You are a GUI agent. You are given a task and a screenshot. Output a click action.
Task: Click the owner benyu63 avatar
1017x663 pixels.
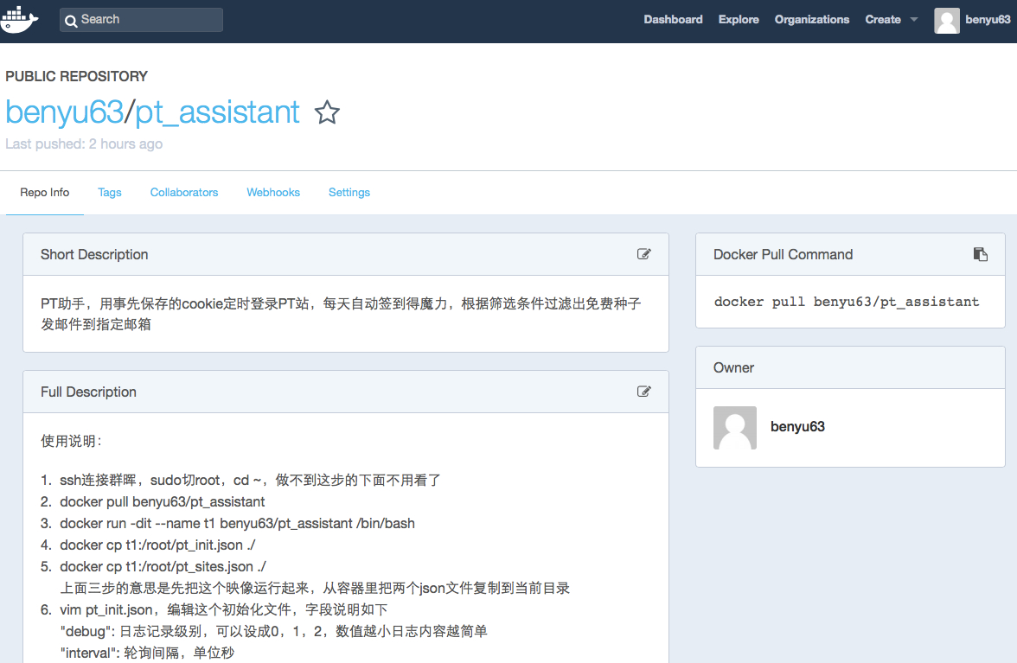[x=735, y=428]
